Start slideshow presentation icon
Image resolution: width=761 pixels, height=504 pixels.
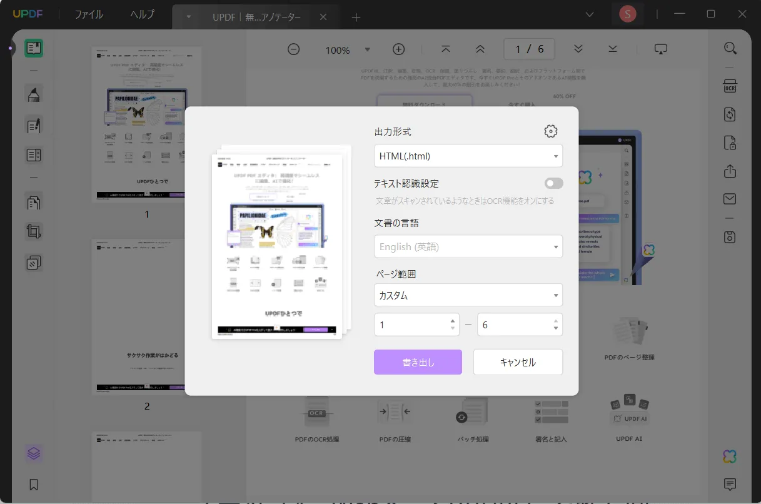pyautogui.click(x=662, y=49)
